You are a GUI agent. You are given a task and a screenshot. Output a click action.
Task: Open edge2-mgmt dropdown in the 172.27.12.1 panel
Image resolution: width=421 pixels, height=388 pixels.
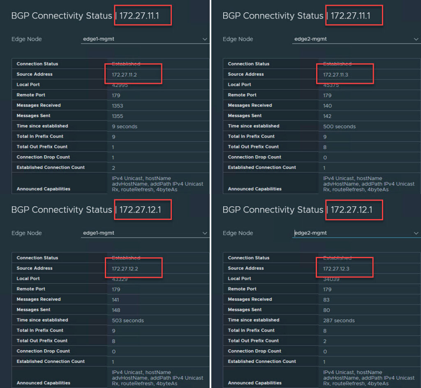click(x=356, y=233)
